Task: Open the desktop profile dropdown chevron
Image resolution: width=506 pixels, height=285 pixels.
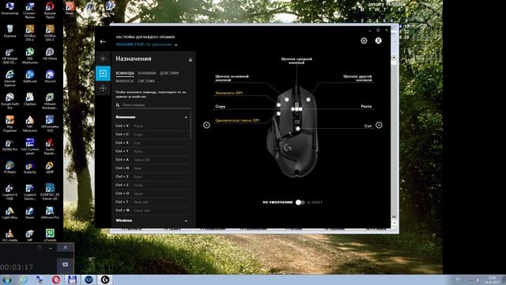Action: [x=176, y=45]
